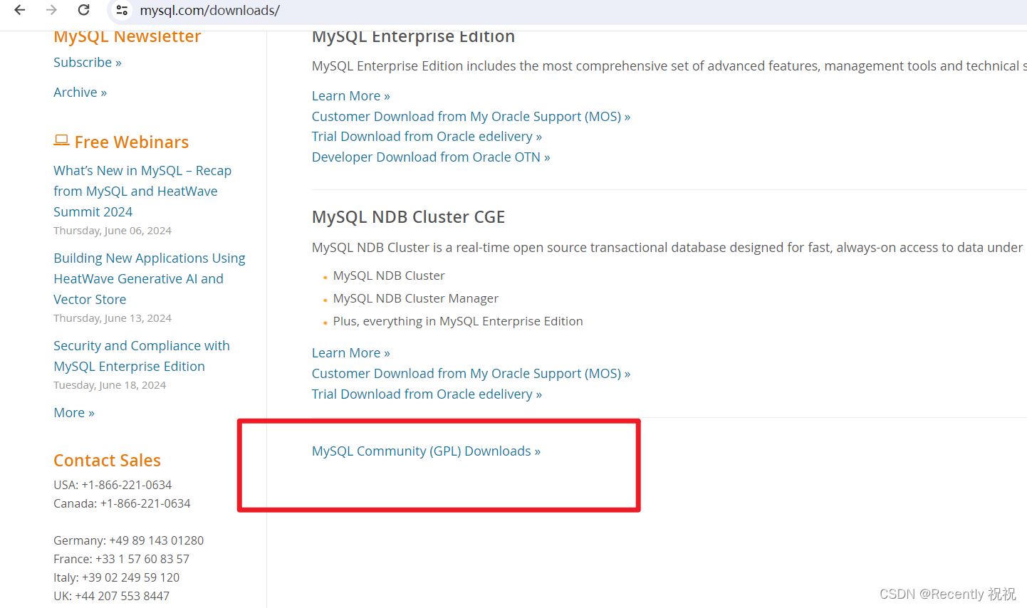Click Learn More under NDB Cluster CGE
Screen dimensions: 1027x608
tap(351, 352)
